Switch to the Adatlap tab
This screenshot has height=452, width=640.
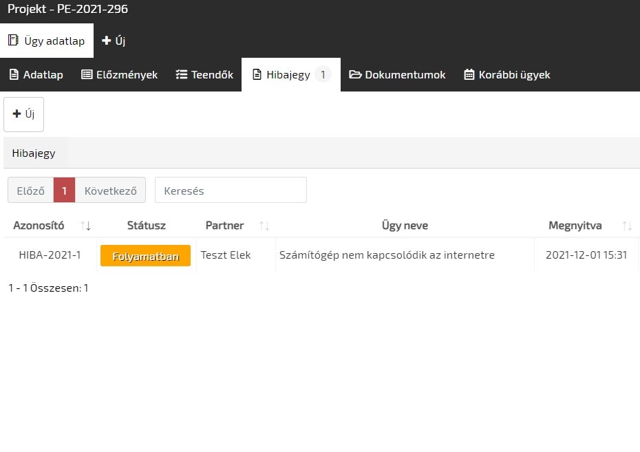pos(36,74)
